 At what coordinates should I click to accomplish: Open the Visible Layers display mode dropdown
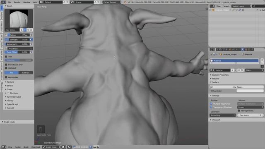[x=241, y=6]
